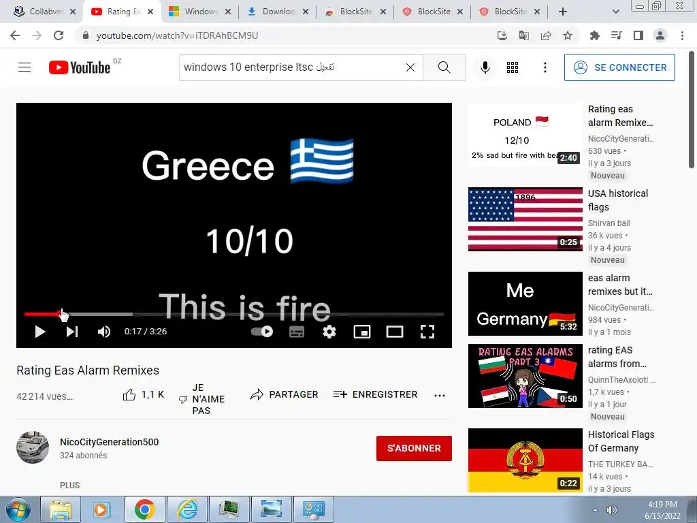Image resolution: width=697 pixels, height=523 pixels.
Task: Start voice search with the microphone
Action: pyautogui.click(x=485, y=67)
